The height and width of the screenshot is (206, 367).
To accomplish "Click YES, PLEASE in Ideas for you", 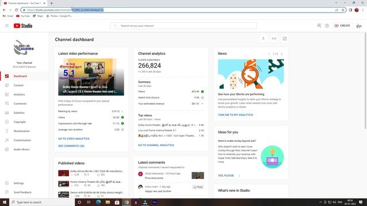I will pyautogui.click(x=226, y=176).
